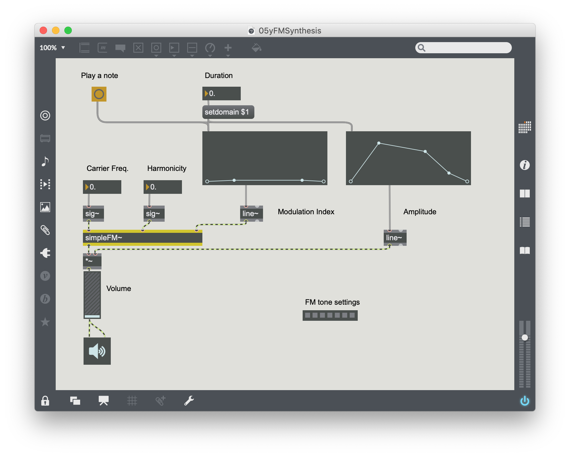Open the star favorites sidebar icon
The width and height of the screenshot is (570, 457).
tap(45, 322)
